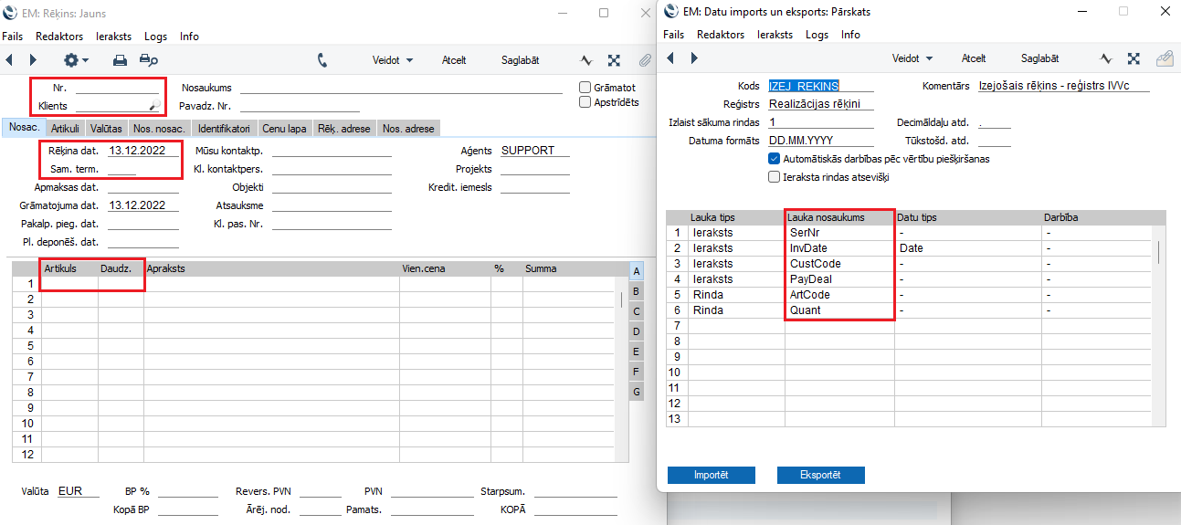1181x525 pixels.
Task: Click the activity pulse icon in import window
Action: click(x=1105, y=58)
